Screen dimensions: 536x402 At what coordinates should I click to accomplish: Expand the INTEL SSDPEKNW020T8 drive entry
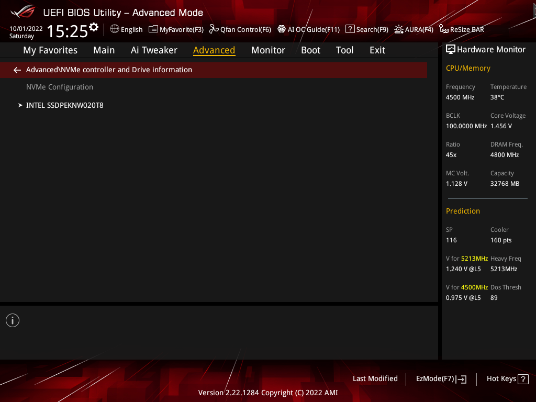click(x=64, y=105)
